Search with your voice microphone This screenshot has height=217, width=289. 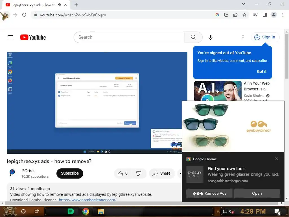(210, 37)
